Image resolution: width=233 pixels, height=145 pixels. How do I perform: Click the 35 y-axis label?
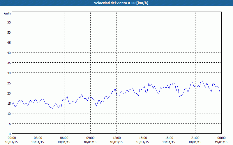point(9,63)
